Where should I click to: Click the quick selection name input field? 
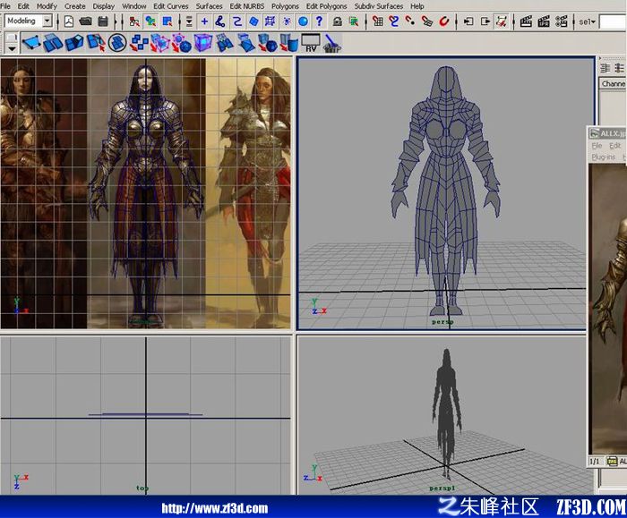point(613,21)
